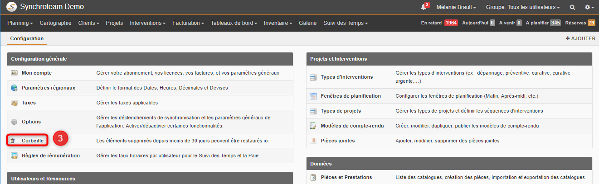Go to Galerie

308,23
